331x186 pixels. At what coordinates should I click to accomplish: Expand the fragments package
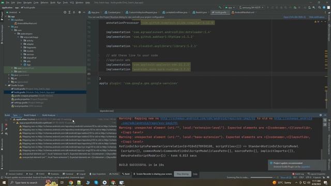[21, 48]
